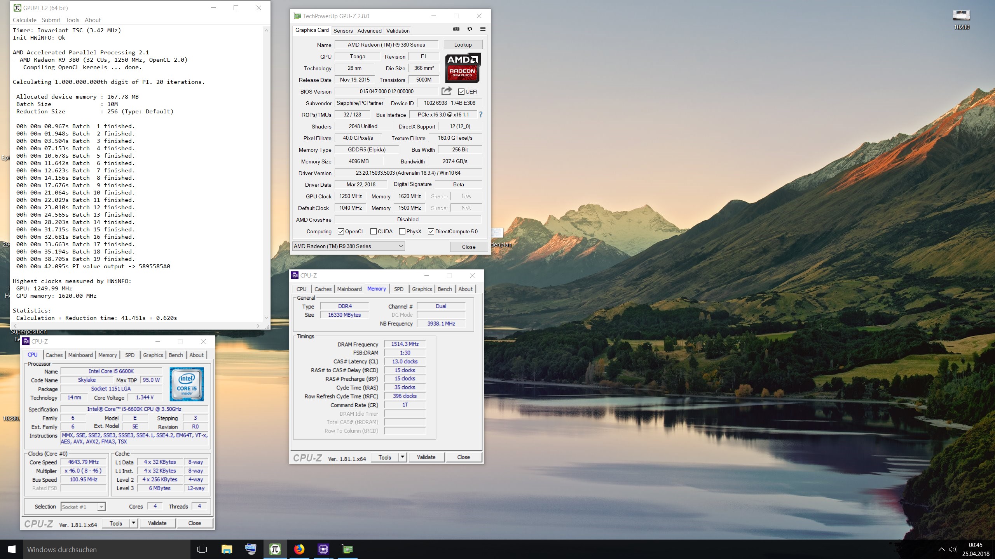Click Validate in CPU-Z CPU window
Screen dimensions: 995x559
click(157, 523)
